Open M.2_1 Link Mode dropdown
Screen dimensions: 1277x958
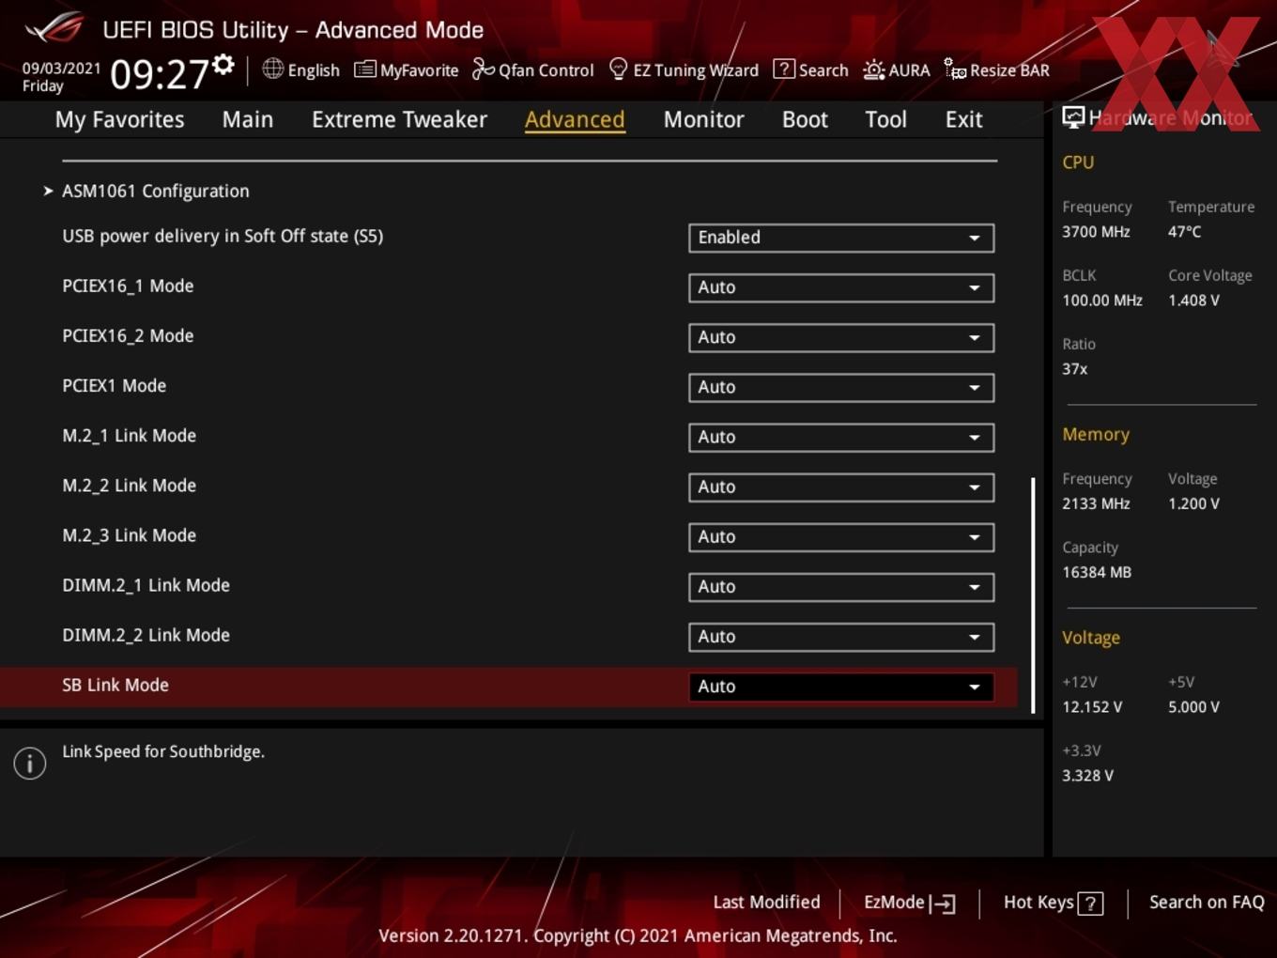coord(840,437)
